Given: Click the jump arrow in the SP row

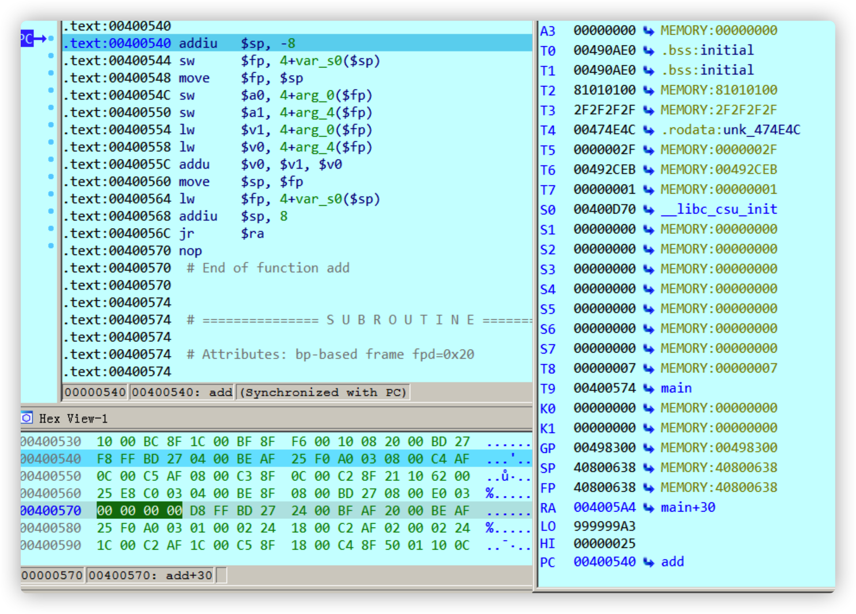Looking at the screenshot, I should (649, 468).
